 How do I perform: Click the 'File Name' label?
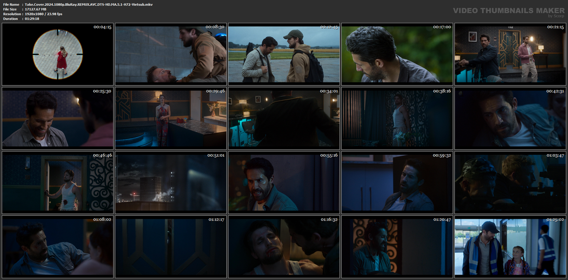point(11,4)
